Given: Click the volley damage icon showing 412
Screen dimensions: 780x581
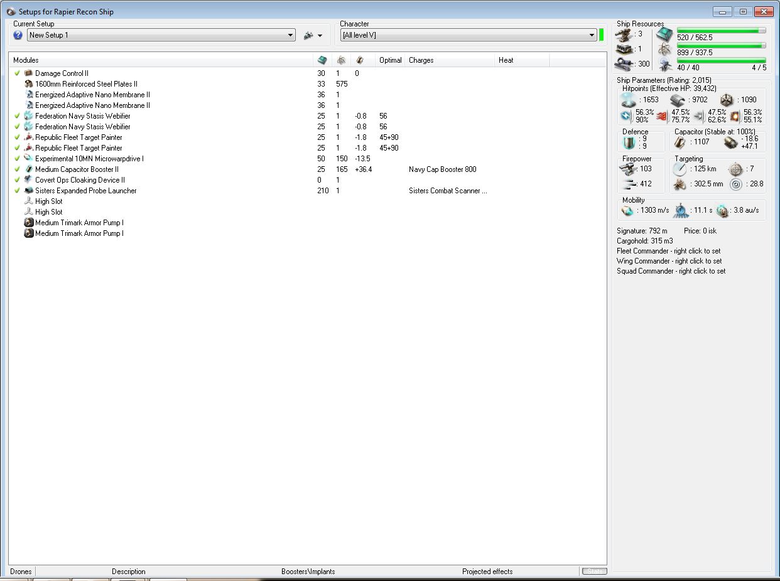Looking at the screenshot, I should coord(628,184).
